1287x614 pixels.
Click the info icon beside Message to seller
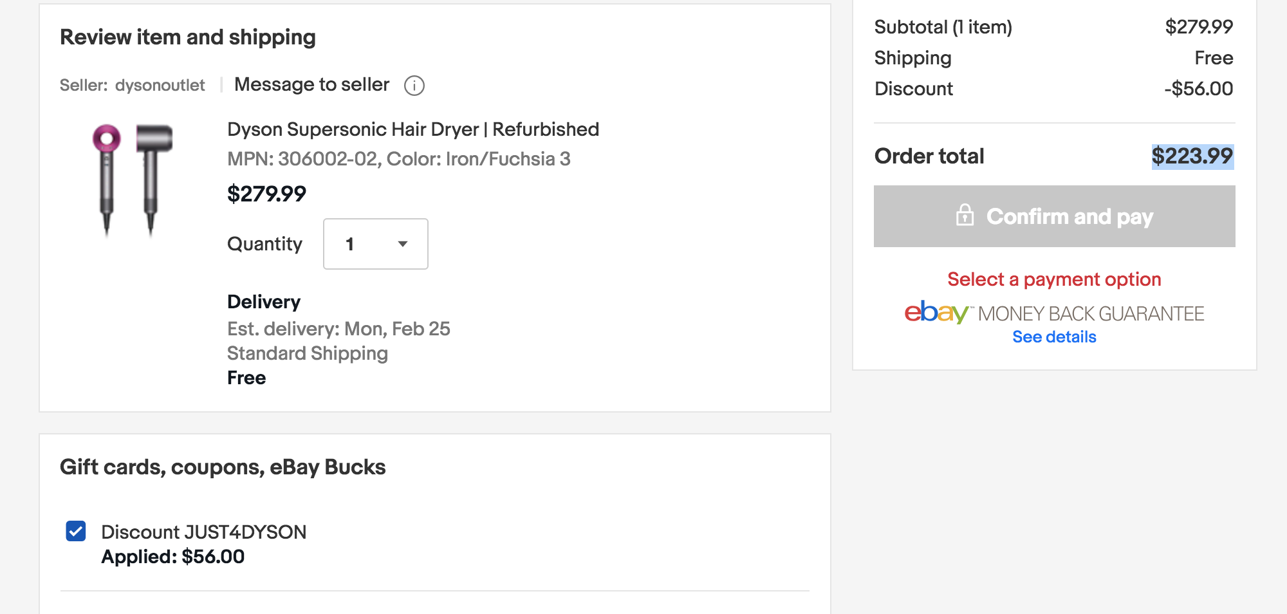click(x=414, y=86)
